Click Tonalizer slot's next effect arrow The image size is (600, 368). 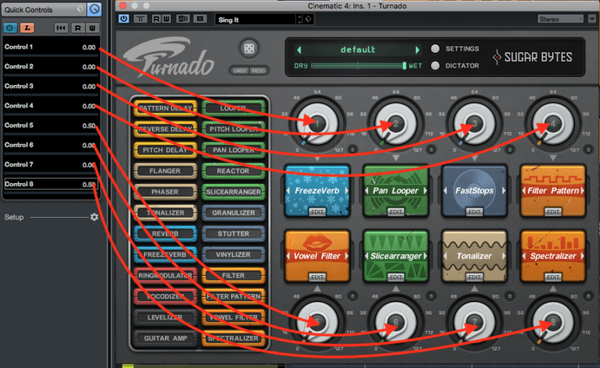504,255
